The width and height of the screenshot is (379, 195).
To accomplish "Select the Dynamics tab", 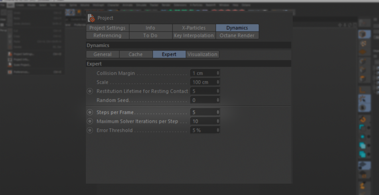I will (x=237, y=28).
